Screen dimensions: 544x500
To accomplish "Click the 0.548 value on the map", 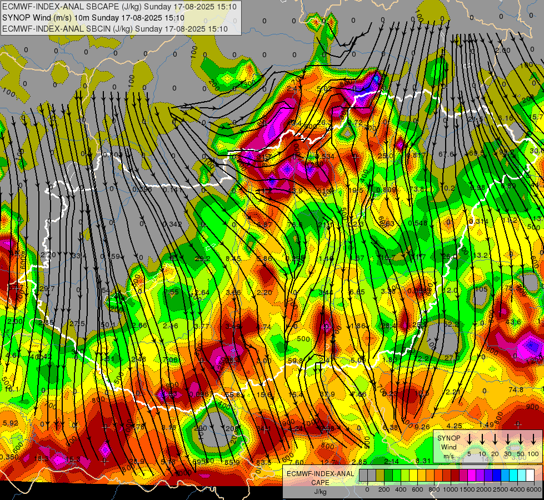I will point(418,223).
